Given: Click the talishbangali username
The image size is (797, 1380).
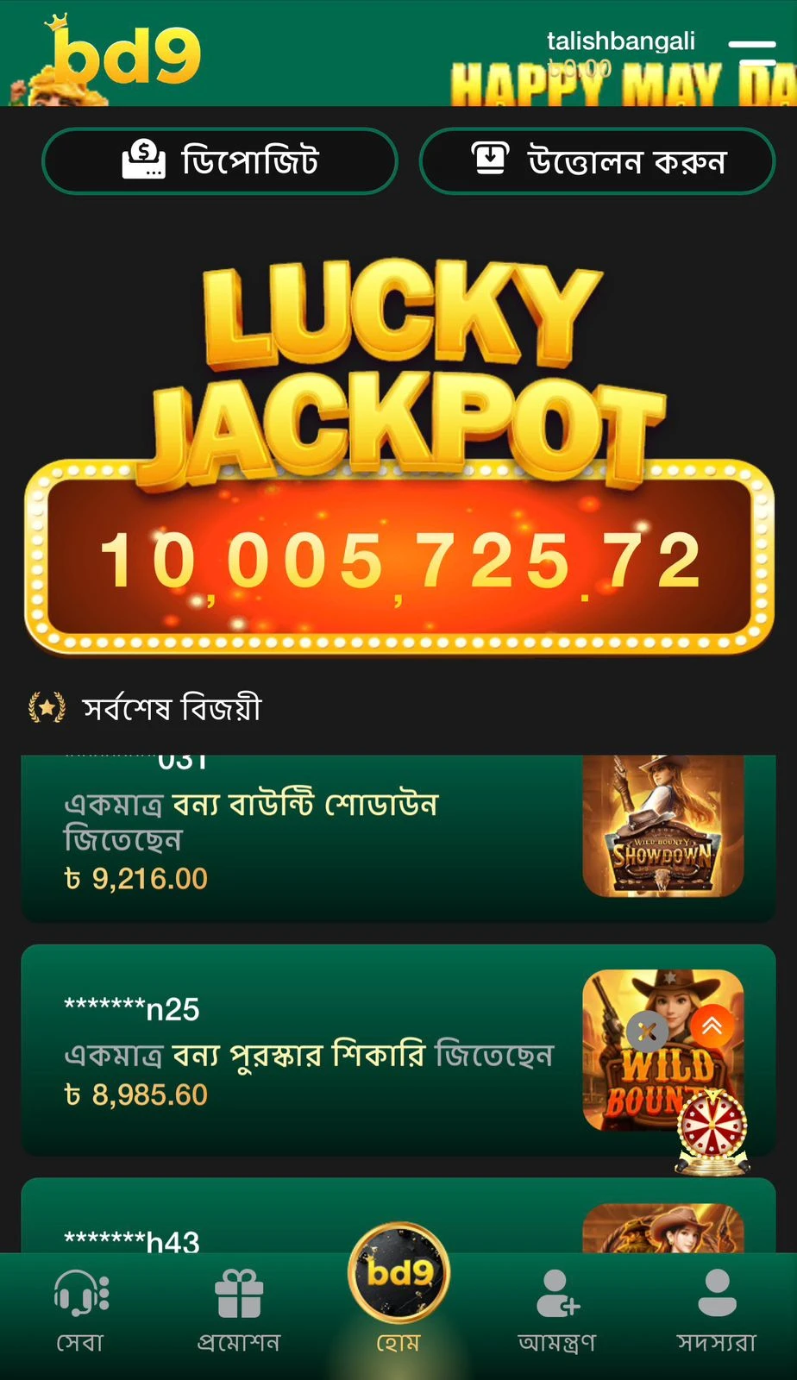Looking at the screenshot, I should (621, 41).
